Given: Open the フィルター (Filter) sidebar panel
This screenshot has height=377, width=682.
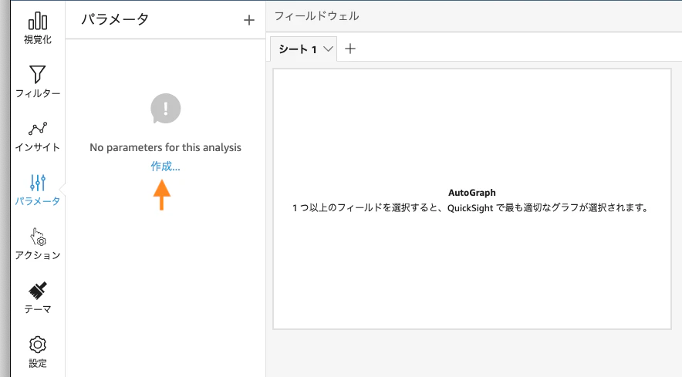Looking at the screenshot, I should 38,82.
